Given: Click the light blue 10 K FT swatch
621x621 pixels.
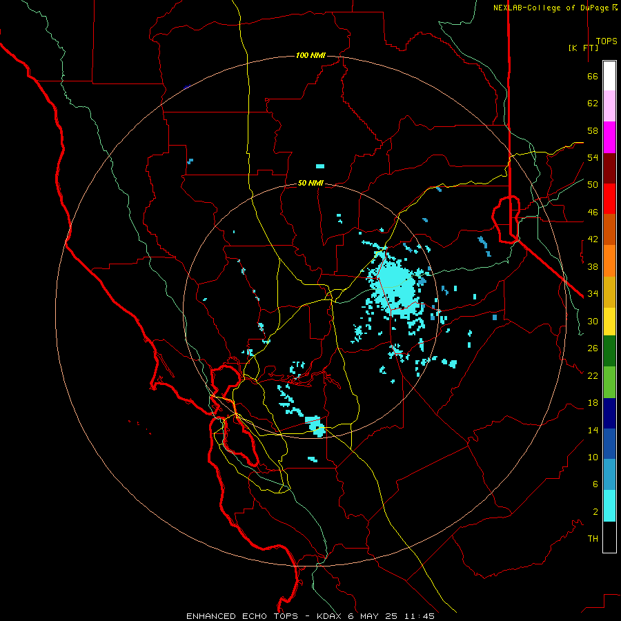Looking at the screenshot, I should 609,475.
